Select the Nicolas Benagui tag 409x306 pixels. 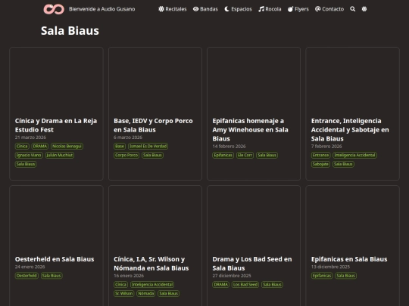click(67, 147)
